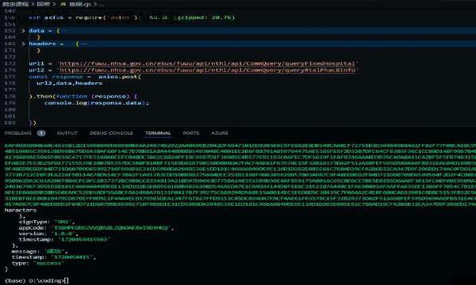
Task: Click second breadcrumb folder segment
Action: point(44,4)
